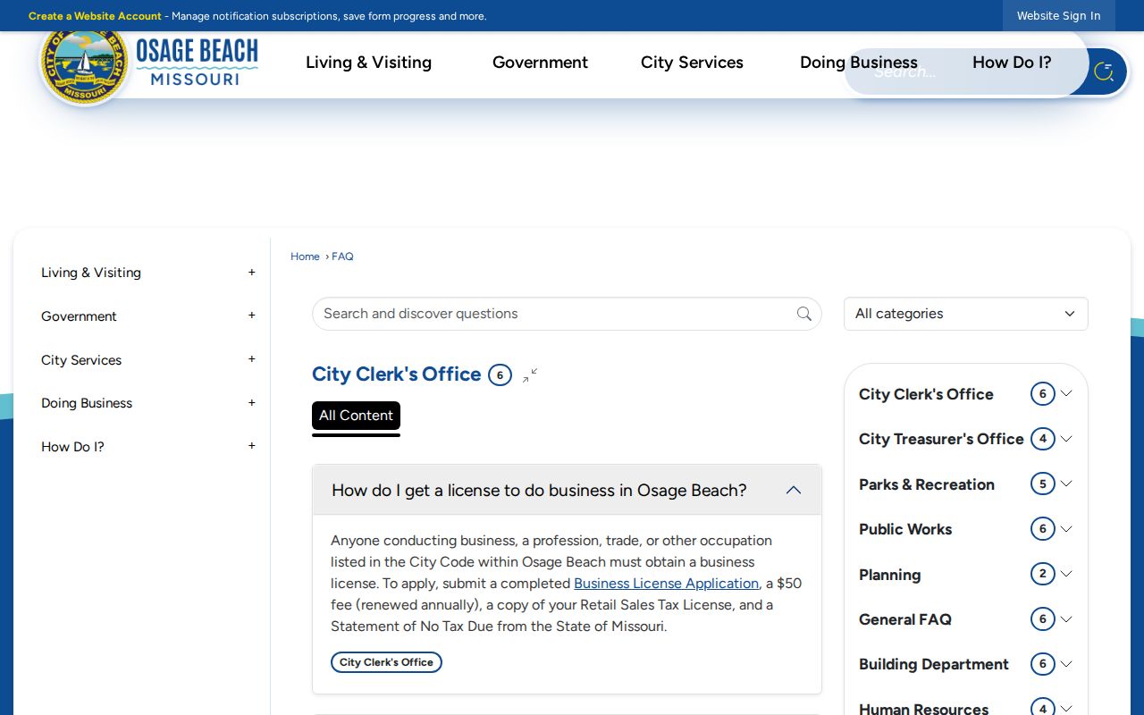Click the collapse icon beside City Clerk's Office heading

[x=530, y=375]
